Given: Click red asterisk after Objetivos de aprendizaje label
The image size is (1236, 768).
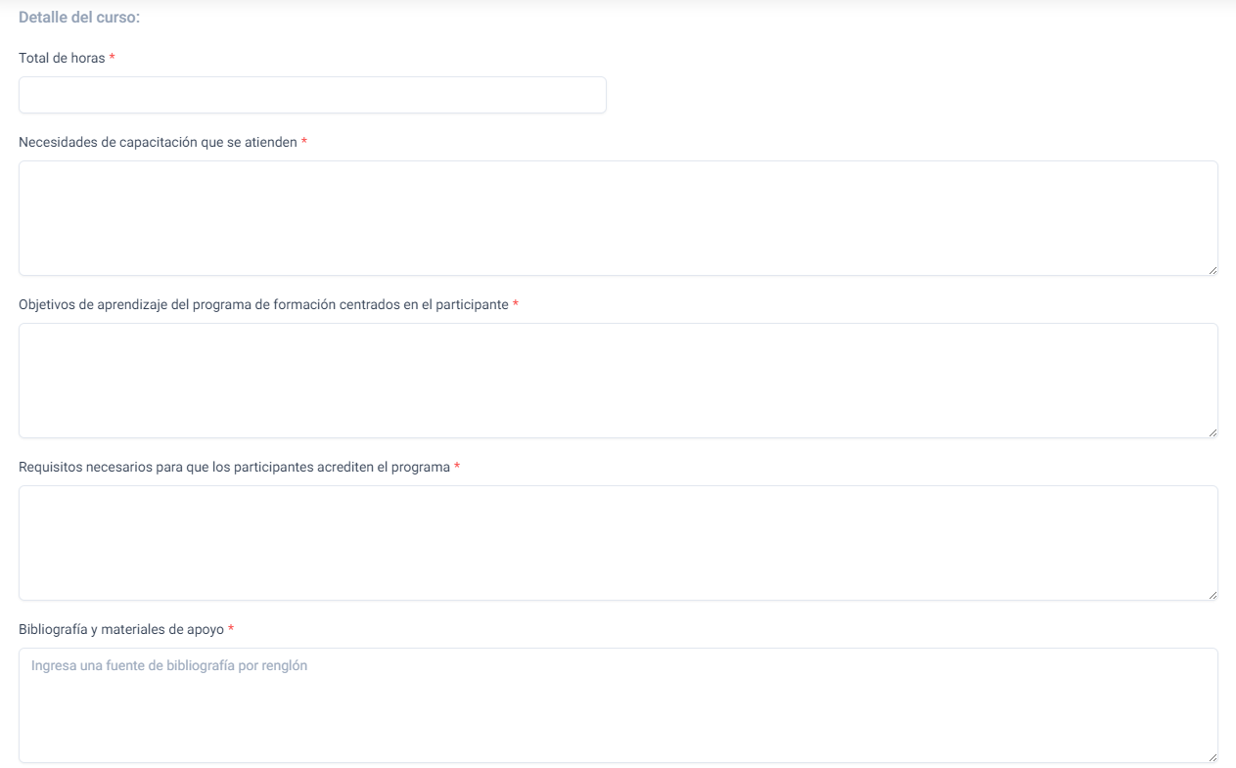Looking at the screenshot, I should pyautogui.click(x=516, y=305).
